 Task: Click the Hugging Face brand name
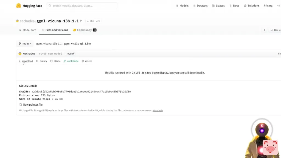pyautogui.click(x=32, y=6)
